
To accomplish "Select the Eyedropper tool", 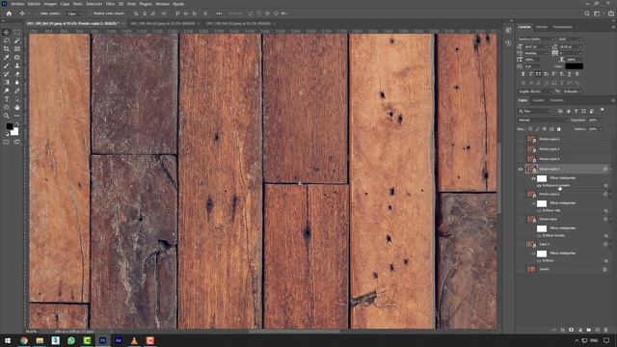I will (7, 58).
